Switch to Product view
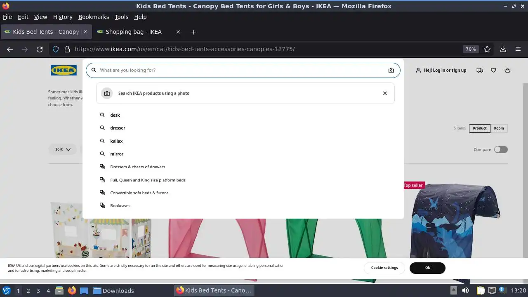The image size is (528, 297). [480, 128]
